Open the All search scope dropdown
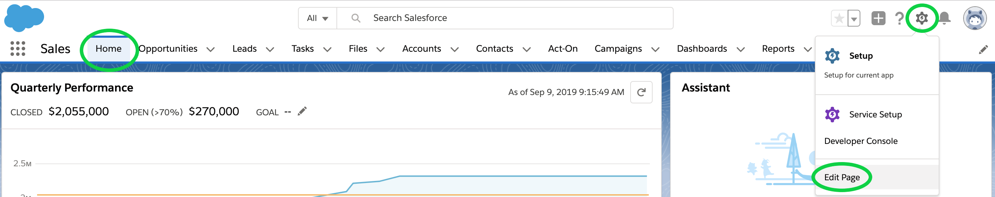 (x=318, y=18)
